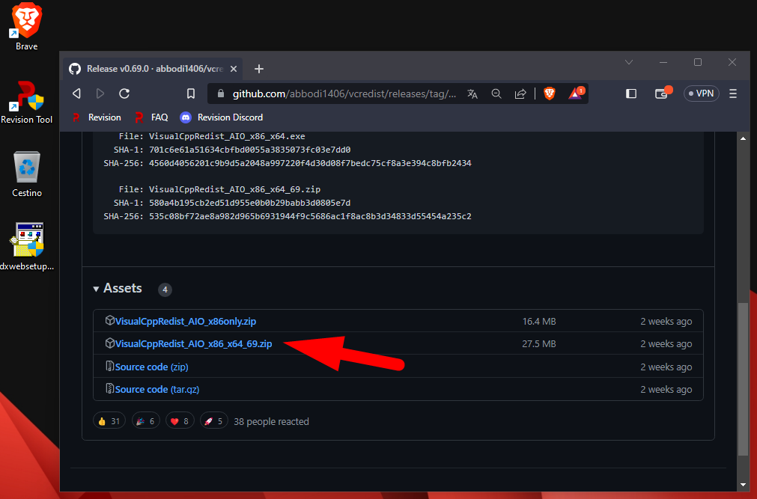Click the SHA-1 hash starting with 701c6e61
Image resolution: width=757 pixels, height=499 pixels.
(249, 150)
